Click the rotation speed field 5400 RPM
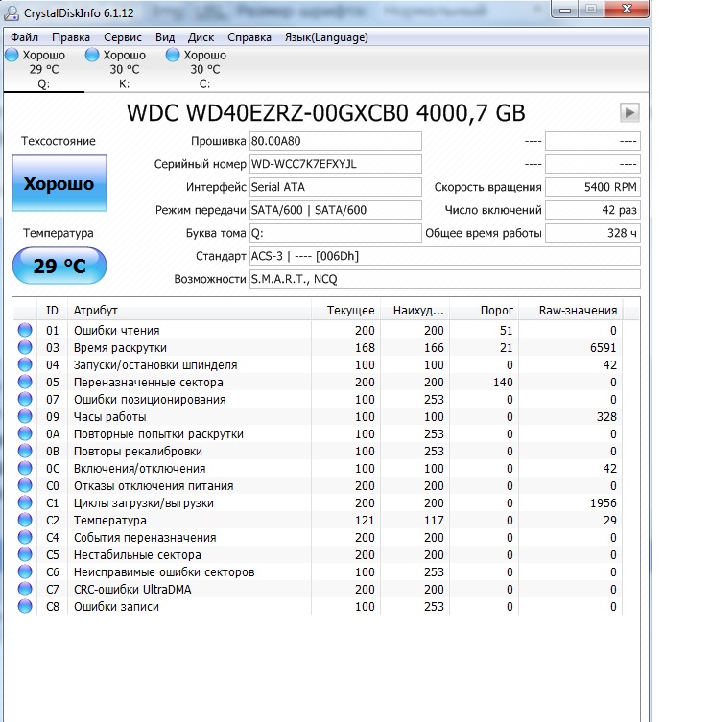The image size is (711, 722). pyautogui.click(x=593, y=187)
